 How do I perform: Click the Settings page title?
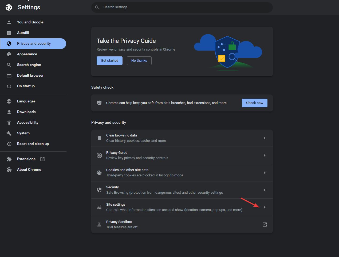click(29, 7)
